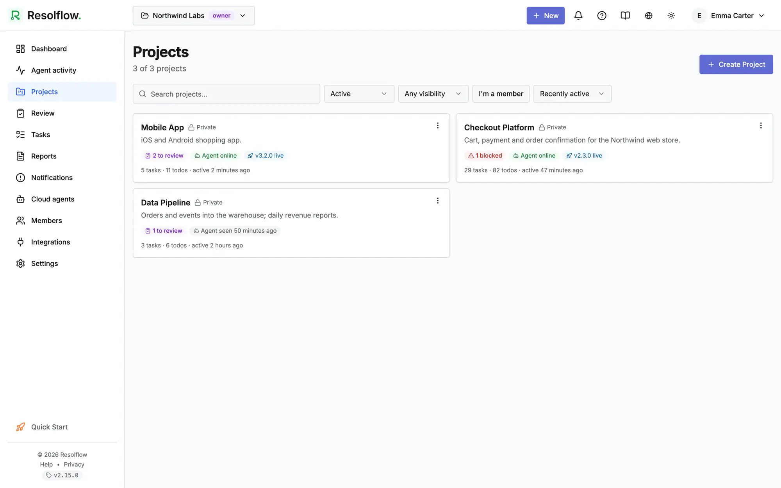Click the language globe icon
The width and height of the screenshot is (781, 488).
pos(649,16)
